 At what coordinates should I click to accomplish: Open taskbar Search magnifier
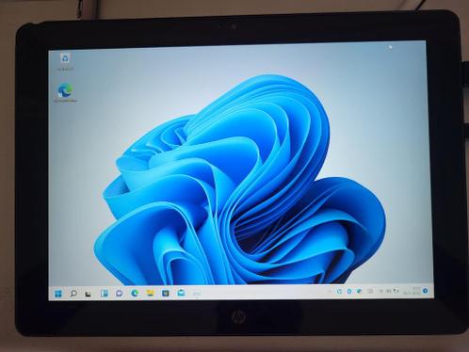(73, 294)
